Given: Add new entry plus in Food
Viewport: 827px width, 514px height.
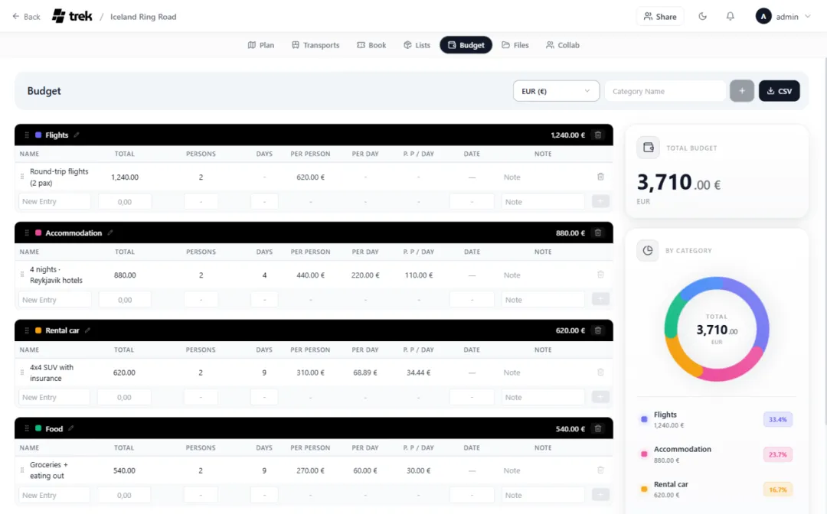Looking at the screenshot, I should click(x=600, y=495).
